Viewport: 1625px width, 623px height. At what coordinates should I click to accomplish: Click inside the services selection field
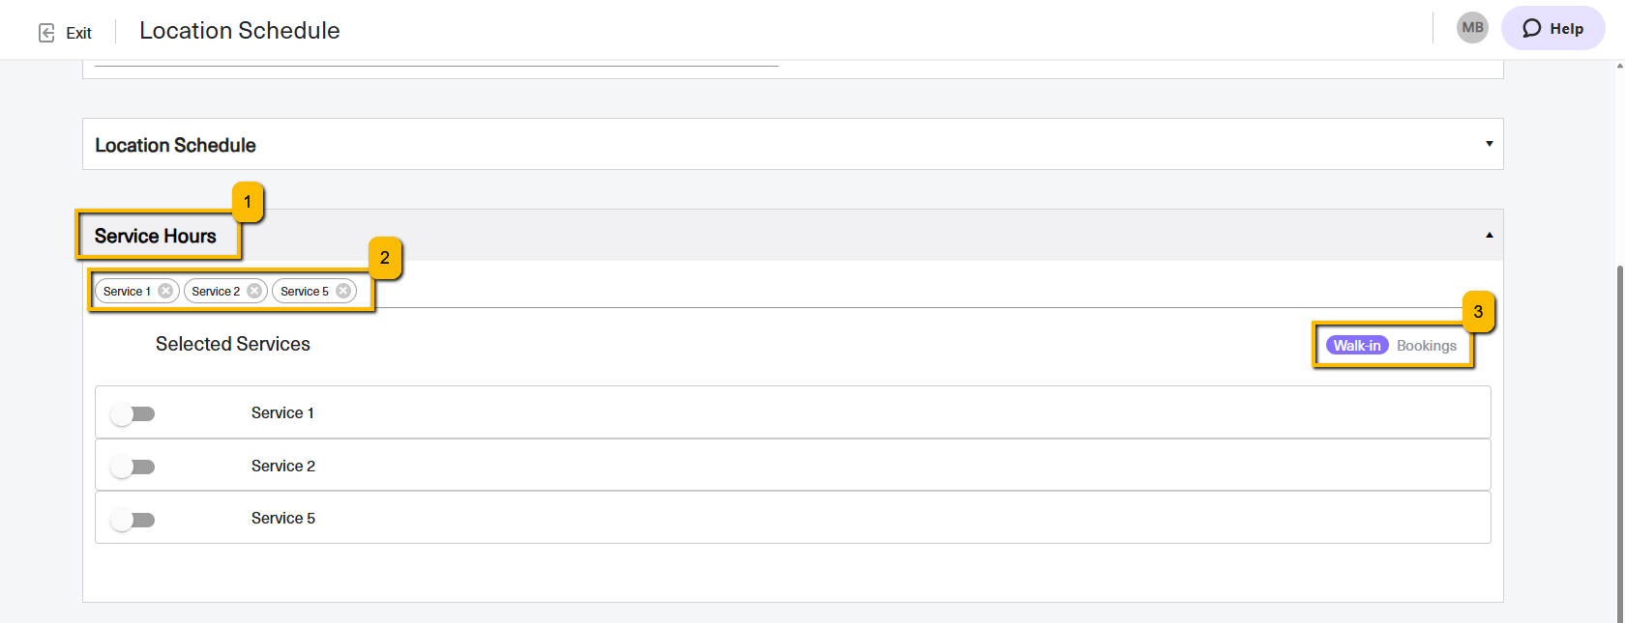793,291
